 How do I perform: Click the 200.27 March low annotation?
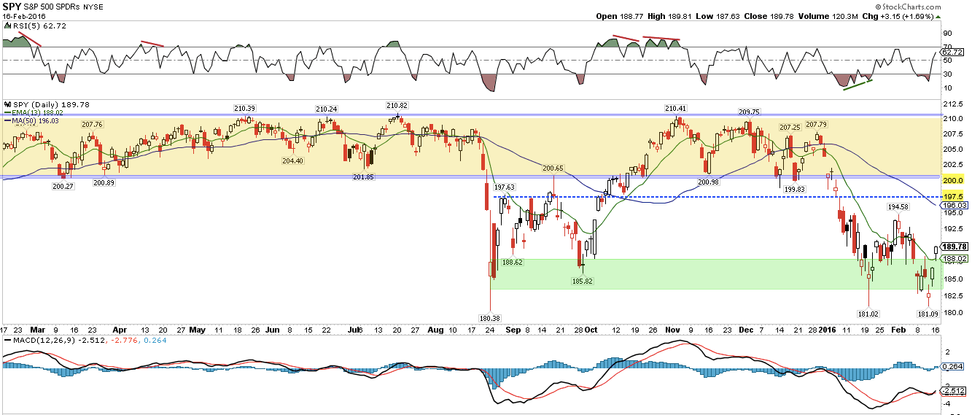(x=64, y=187)
